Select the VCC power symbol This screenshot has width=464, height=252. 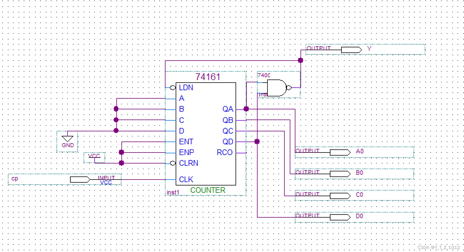tap(94, 158)
